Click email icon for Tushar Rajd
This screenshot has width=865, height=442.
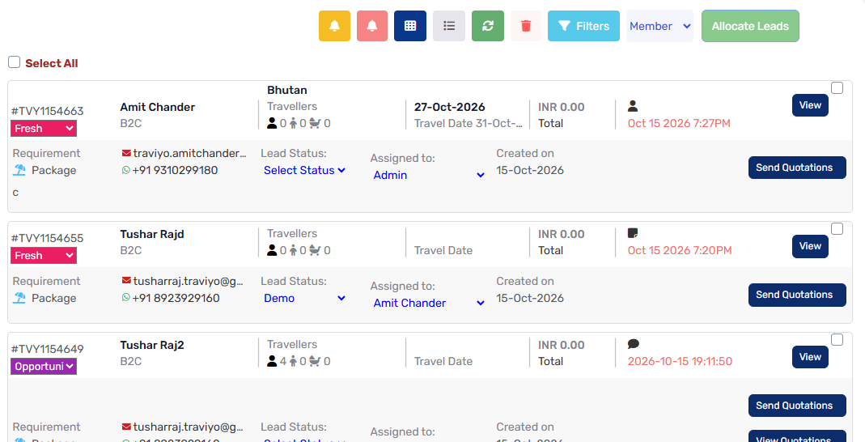coord(126,281)
